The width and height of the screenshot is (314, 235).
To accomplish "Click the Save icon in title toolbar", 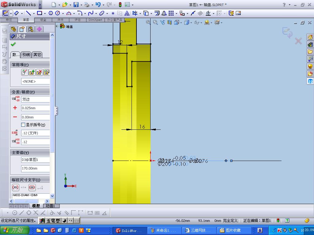I will pyautogui.click(x=76, y=4).
